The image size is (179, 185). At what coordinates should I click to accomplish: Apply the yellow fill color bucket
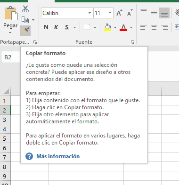pyautogui.click(x=107, y=27)
